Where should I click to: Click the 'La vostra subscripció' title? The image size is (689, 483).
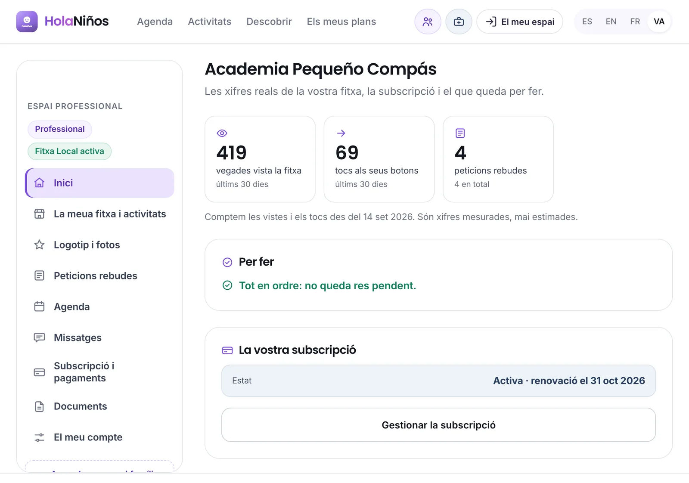[x=298, y=350]
